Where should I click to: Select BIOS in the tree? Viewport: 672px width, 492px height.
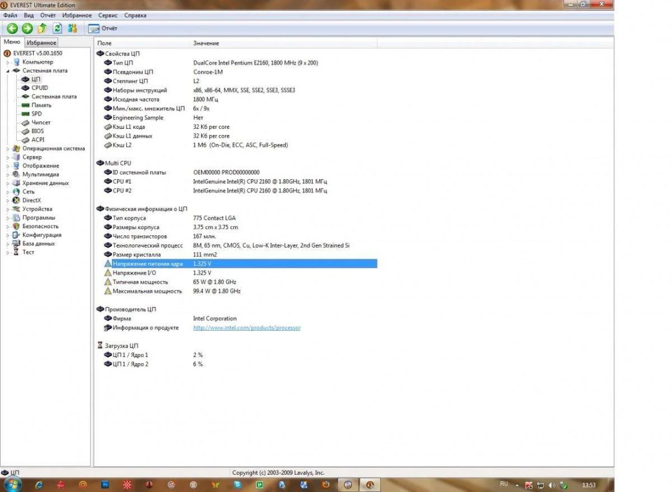click(38, 131)
